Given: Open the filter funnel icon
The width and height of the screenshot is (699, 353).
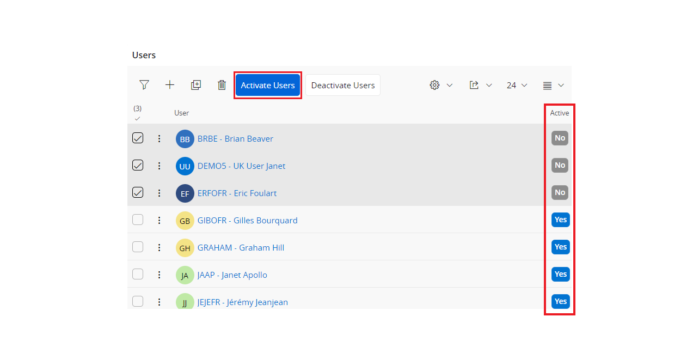Looking at the screenshot, I should click(x=144, y=85).
